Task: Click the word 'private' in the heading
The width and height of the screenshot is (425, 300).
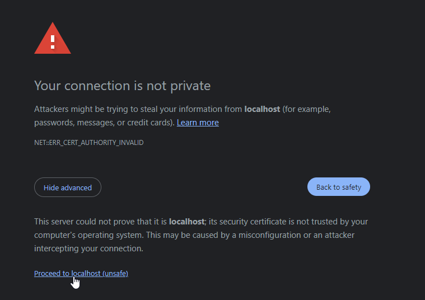Action: click(x=190, y=86)
